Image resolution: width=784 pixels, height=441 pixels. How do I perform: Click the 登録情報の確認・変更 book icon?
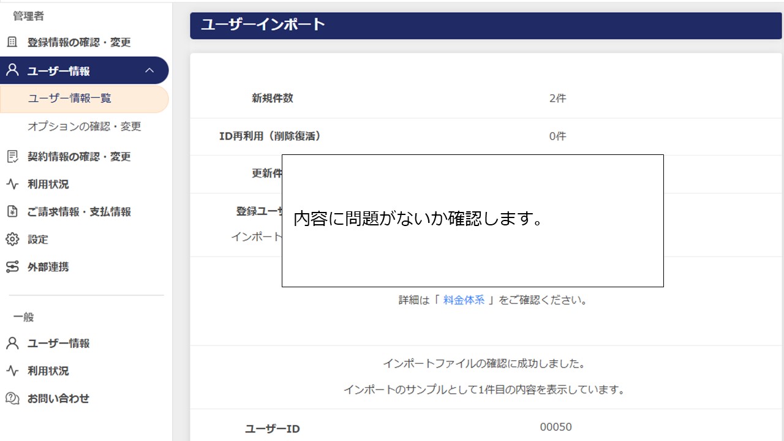[11, 42]
